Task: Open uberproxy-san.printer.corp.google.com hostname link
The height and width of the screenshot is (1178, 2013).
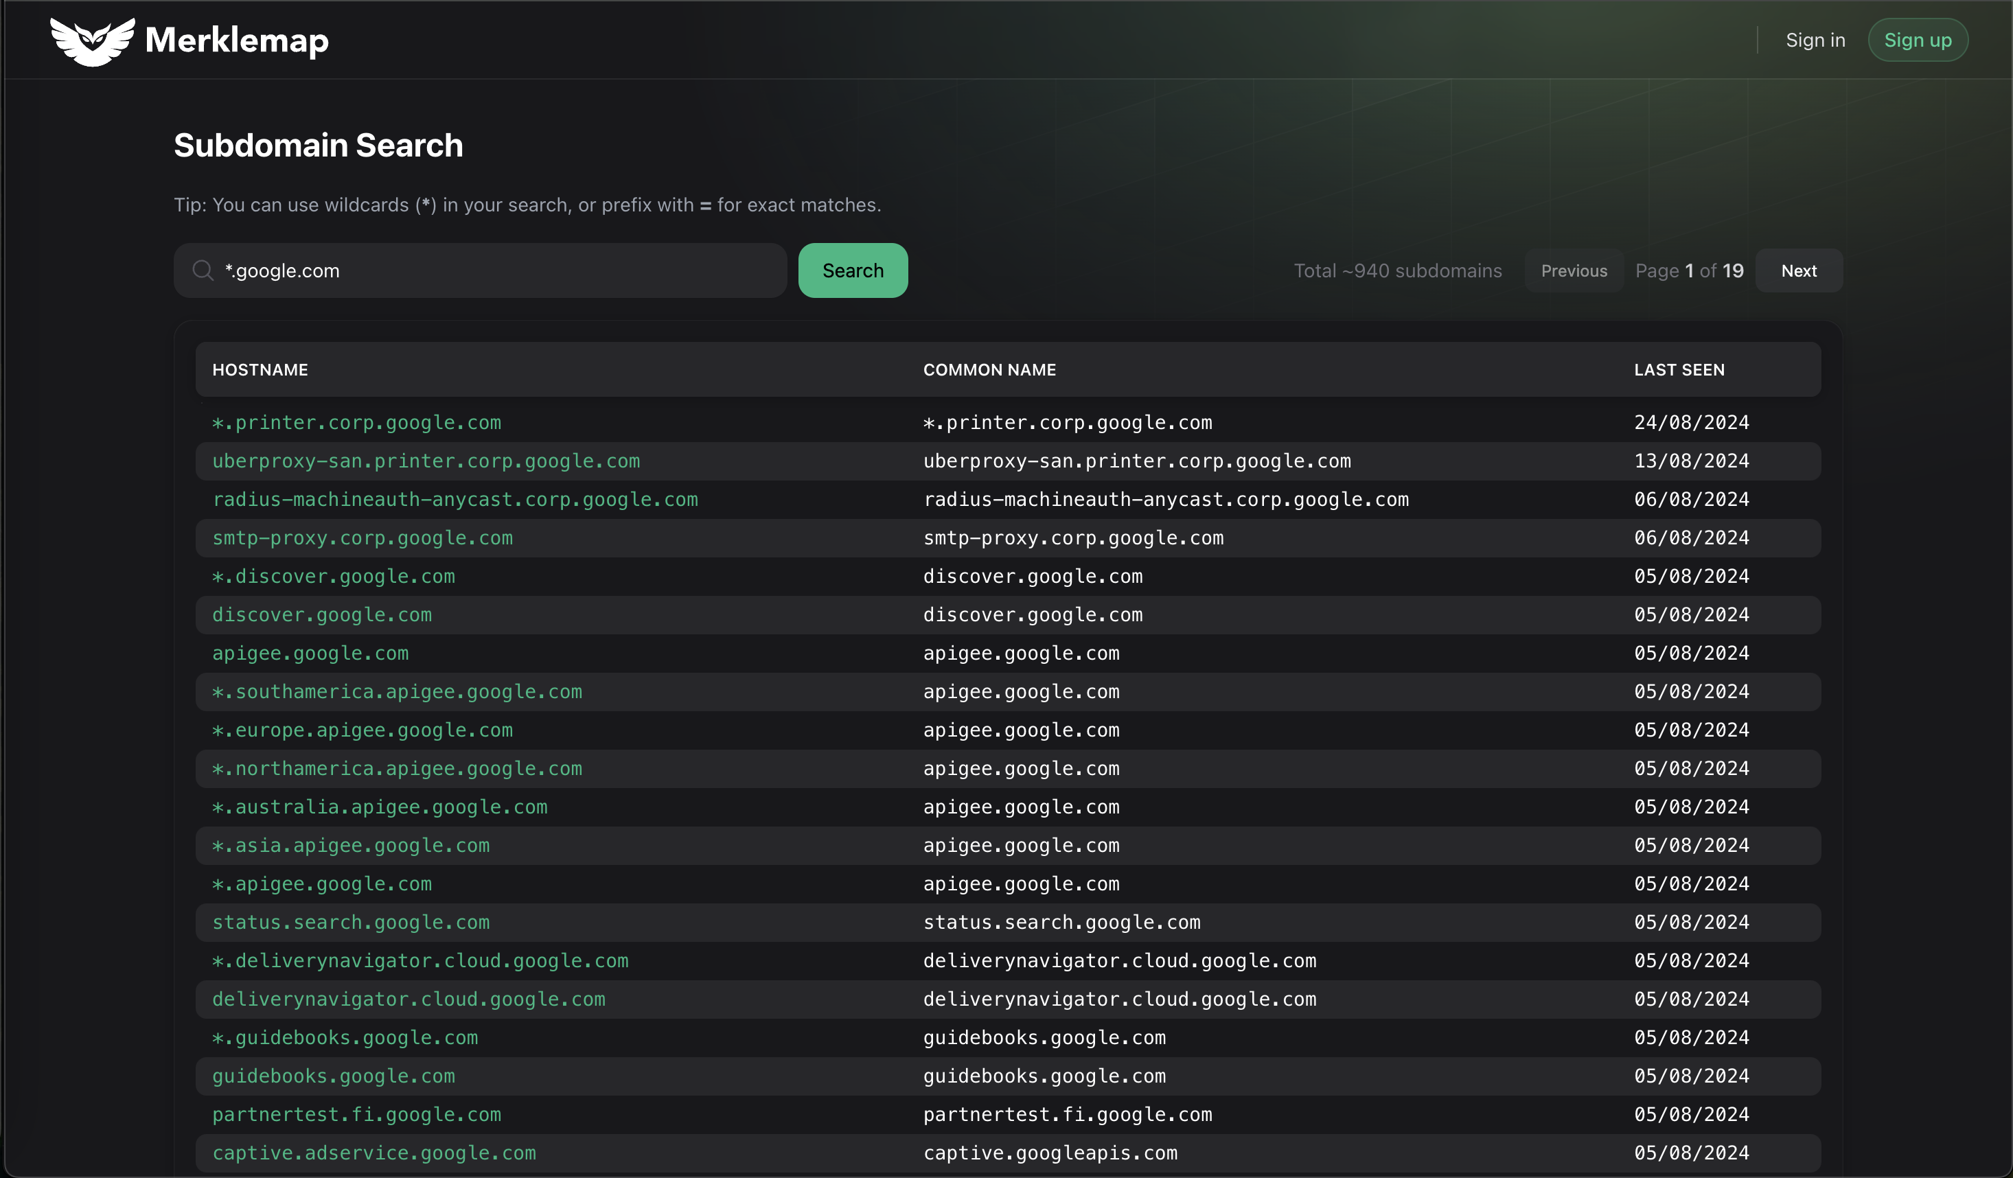Action: (x=426, y=461)
